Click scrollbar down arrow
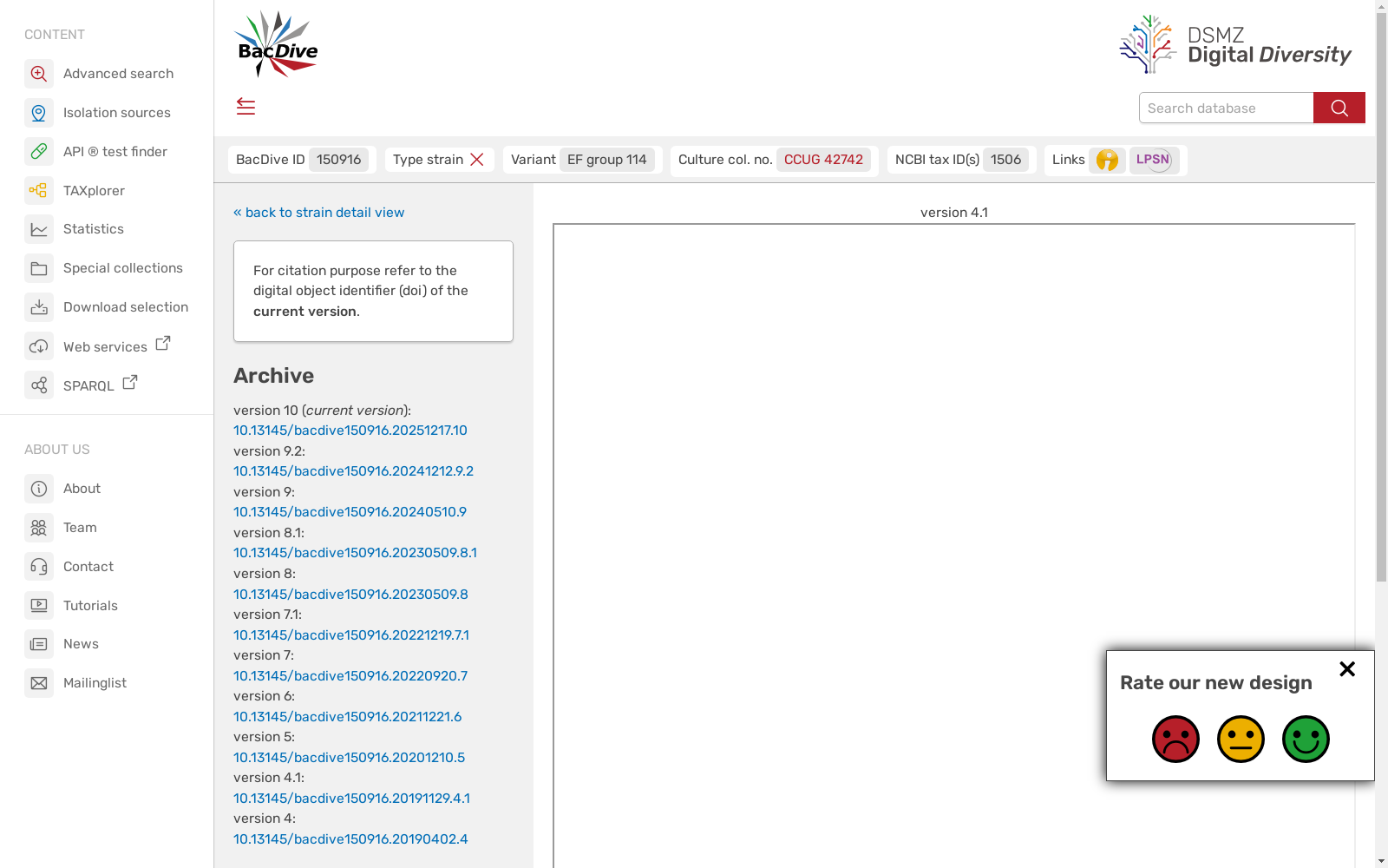Screen dimensions: 1388x868 pos(1381,861)
